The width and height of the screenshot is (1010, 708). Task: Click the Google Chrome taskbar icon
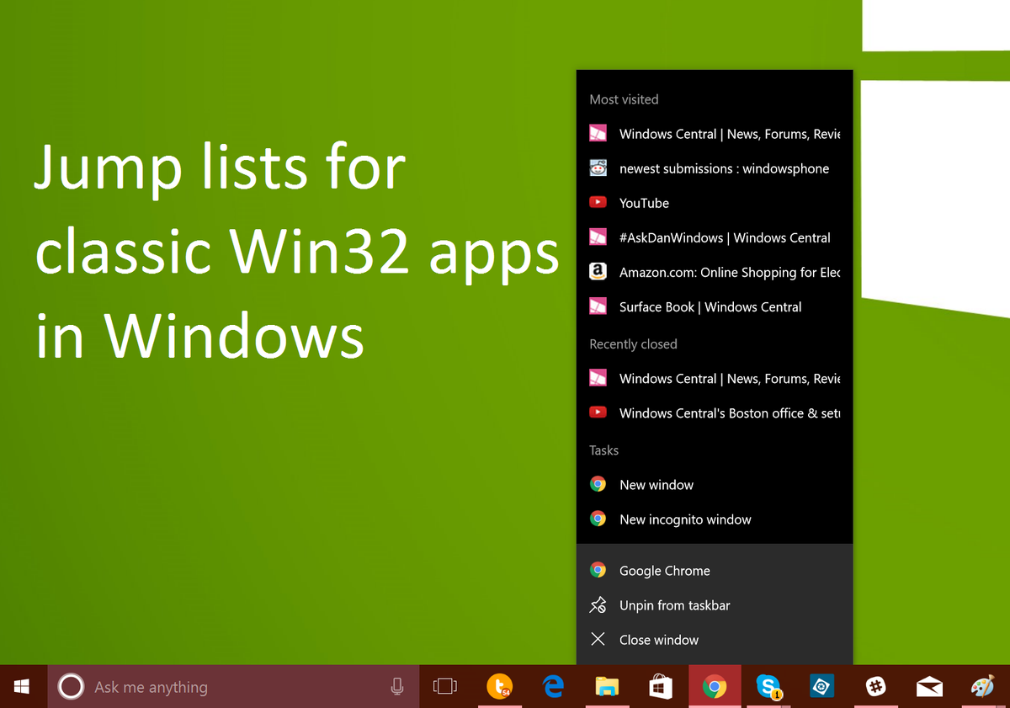click(x=715, y=687)
